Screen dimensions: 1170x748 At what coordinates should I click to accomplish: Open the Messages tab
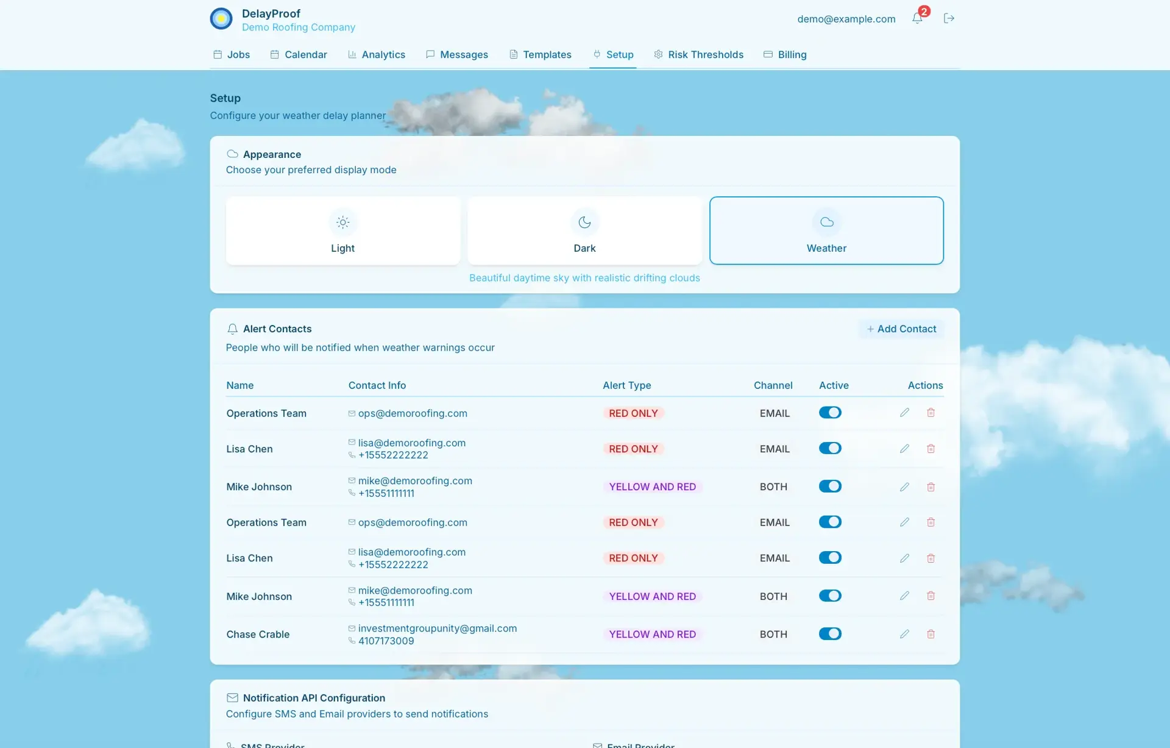[x=457, y=54]
